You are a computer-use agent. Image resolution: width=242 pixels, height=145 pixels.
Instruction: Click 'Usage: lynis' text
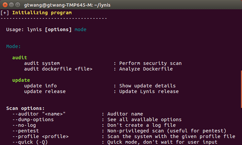click(24, 29)
